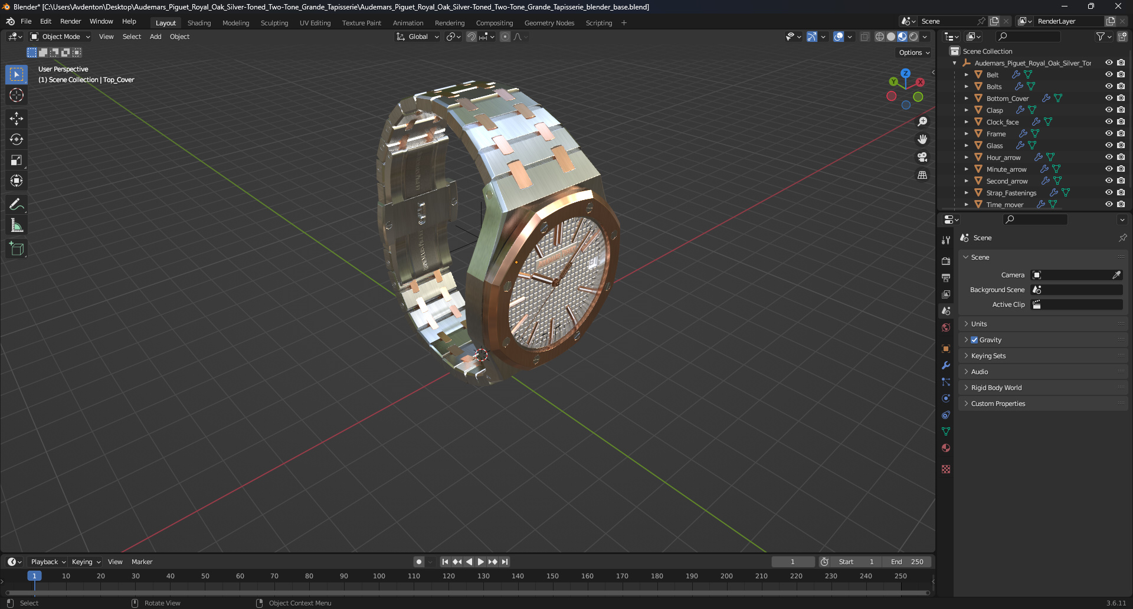Select the Select Box tool
Image resolution: width=1133 pixels, height=609 pixels.
coord(17,74)
